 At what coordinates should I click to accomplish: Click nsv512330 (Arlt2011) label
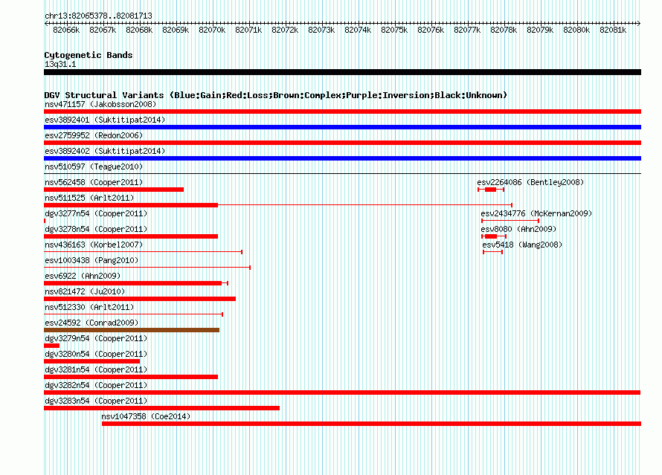[x=89, y=307]
